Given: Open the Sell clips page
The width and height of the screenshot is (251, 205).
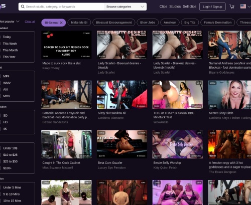Looking at the screenshot, I should (x=189, y=7).
